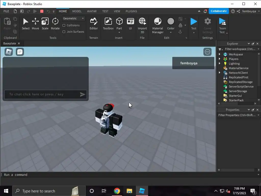The image size is (261, 196).
Task: Open the viewport three-dots menu
Action: point(207,52)
